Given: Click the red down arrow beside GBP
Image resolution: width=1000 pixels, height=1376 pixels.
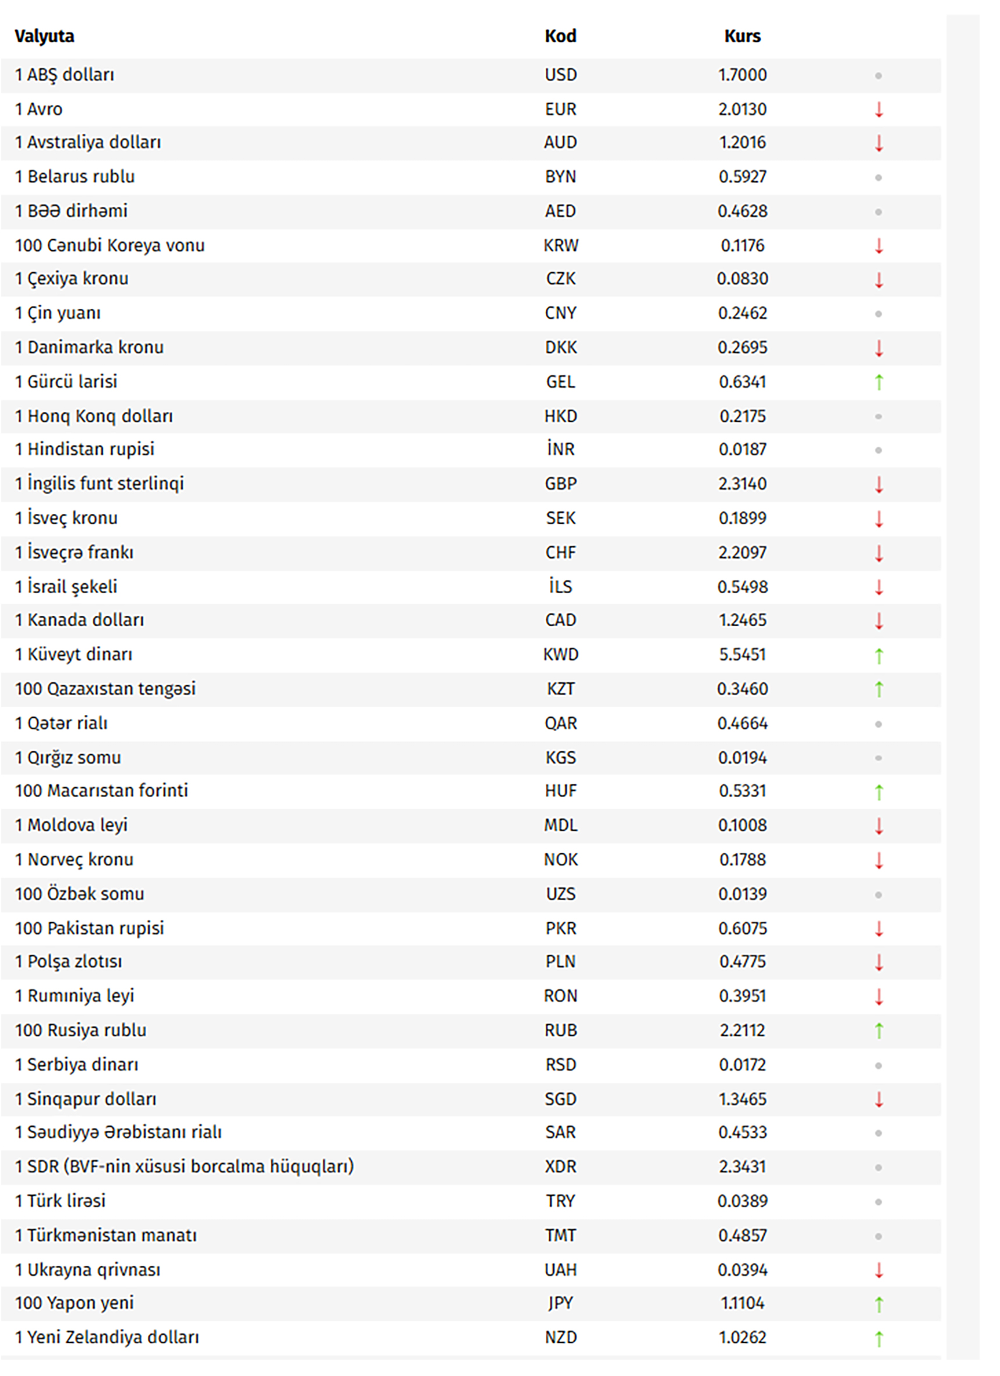Looking at the screenshot, I should [878, 484].
